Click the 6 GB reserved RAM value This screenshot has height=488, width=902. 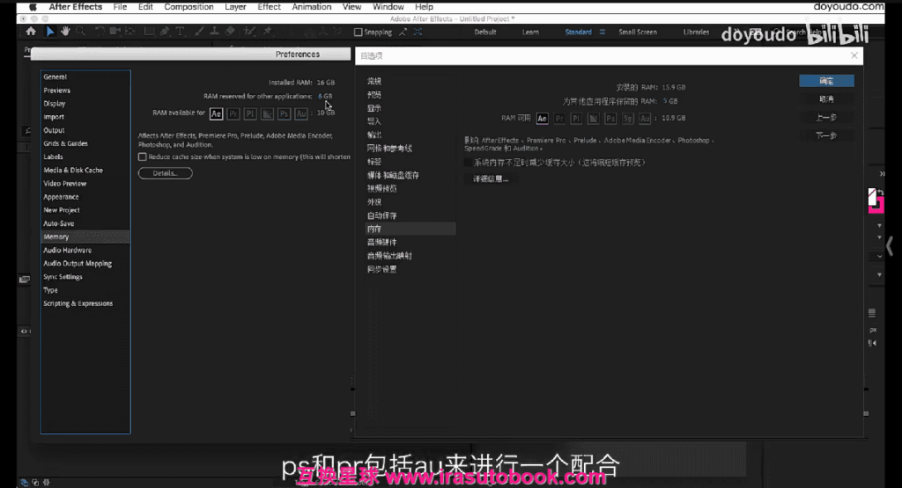point(325,97)
